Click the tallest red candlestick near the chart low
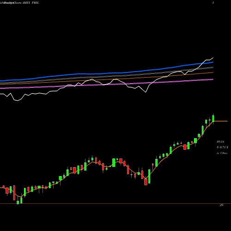The image size is (231, 231). pyautogui.click(x=14, y=193)
